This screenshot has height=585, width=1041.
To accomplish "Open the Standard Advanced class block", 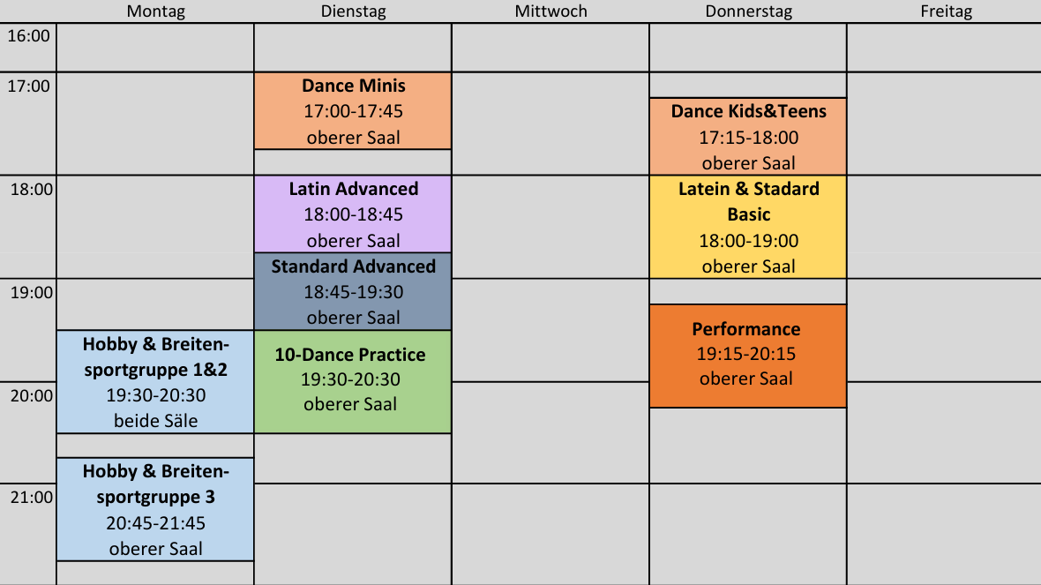I will (353, 292).
